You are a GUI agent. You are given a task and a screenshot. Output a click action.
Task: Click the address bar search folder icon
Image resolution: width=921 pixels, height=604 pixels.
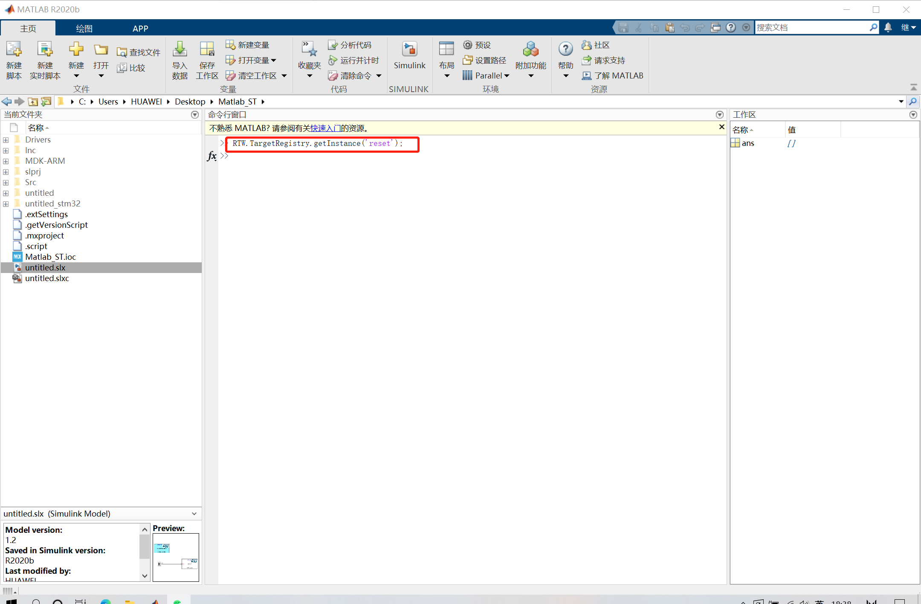tap(913, 102)
